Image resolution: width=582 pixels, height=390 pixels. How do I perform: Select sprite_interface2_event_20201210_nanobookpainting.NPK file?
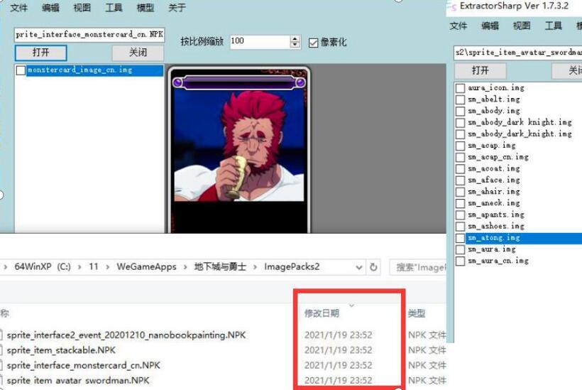pos(126,335)
